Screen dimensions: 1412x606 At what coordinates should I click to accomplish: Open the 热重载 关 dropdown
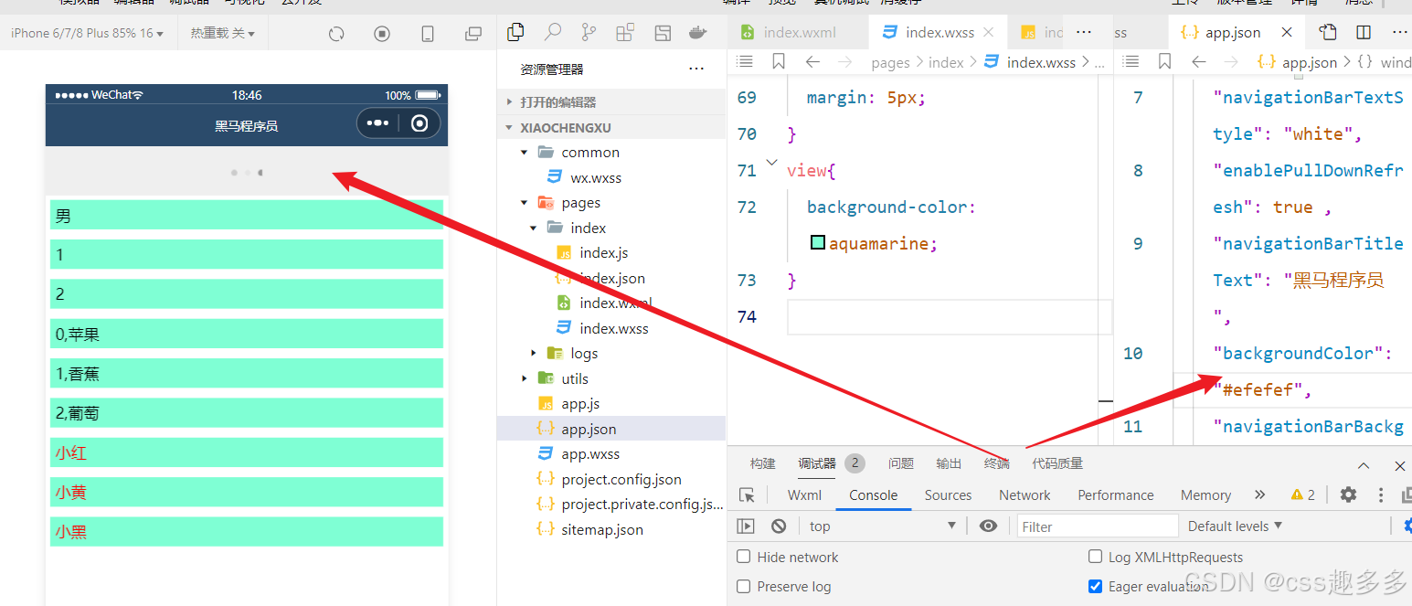tap(222, 34)
